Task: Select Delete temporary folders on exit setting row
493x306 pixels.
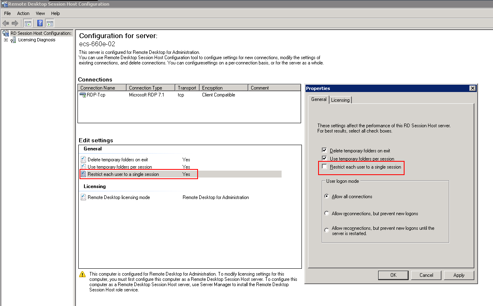Action: click(181, 160)
